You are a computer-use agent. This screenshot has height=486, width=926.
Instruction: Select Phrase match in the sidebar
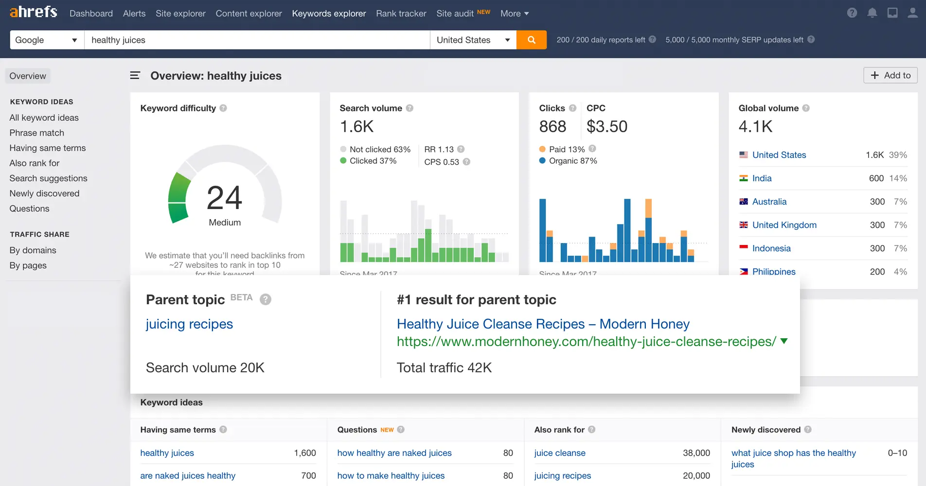[x=37, y=133]
